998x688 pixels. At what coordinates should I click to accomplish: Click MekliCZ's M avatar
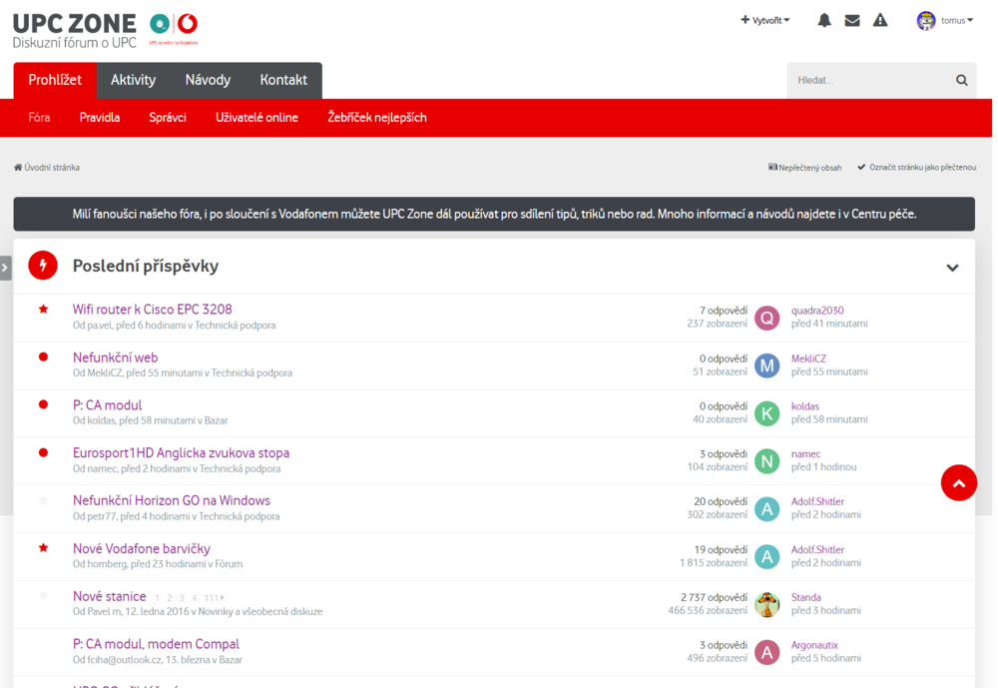pos(766,365)
